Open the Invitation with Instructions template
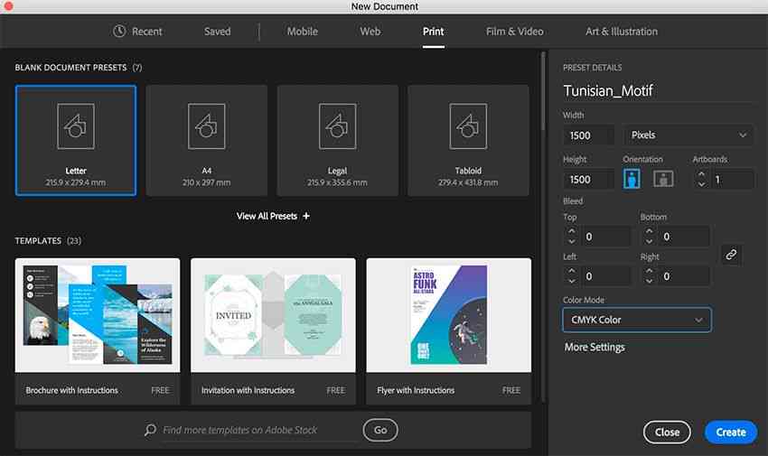 pyautogui.click(x=273, y=331)
